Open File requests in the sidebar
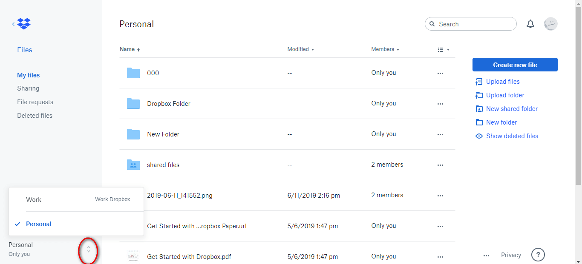The width and height of the screenshot is (582, 264). click(x=35, y=102)
